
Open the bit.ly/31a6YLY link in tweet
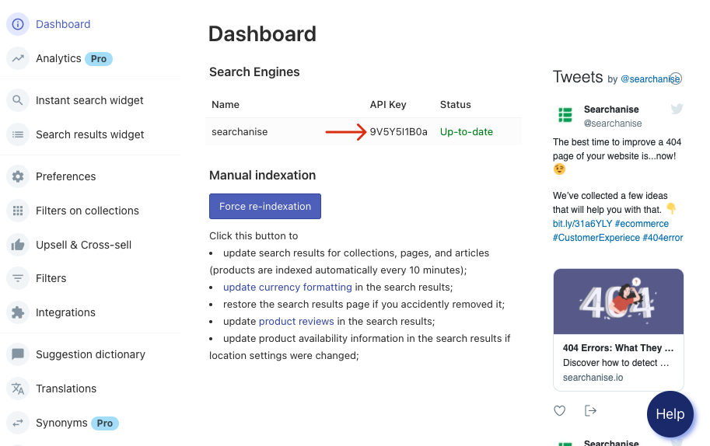(582, 224)
